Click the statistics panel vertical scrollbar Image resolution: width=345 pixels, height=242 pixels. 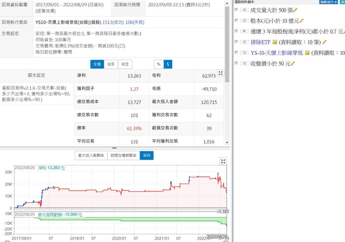click(227, 43)
